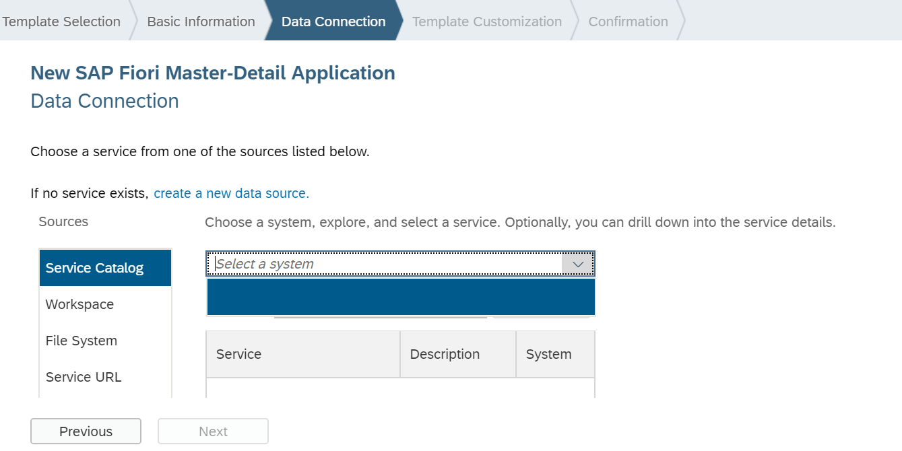Screen dimensions: 902x451
Task: Choose the highlighted blank entry in system list
Action: [x=401, y=297]
